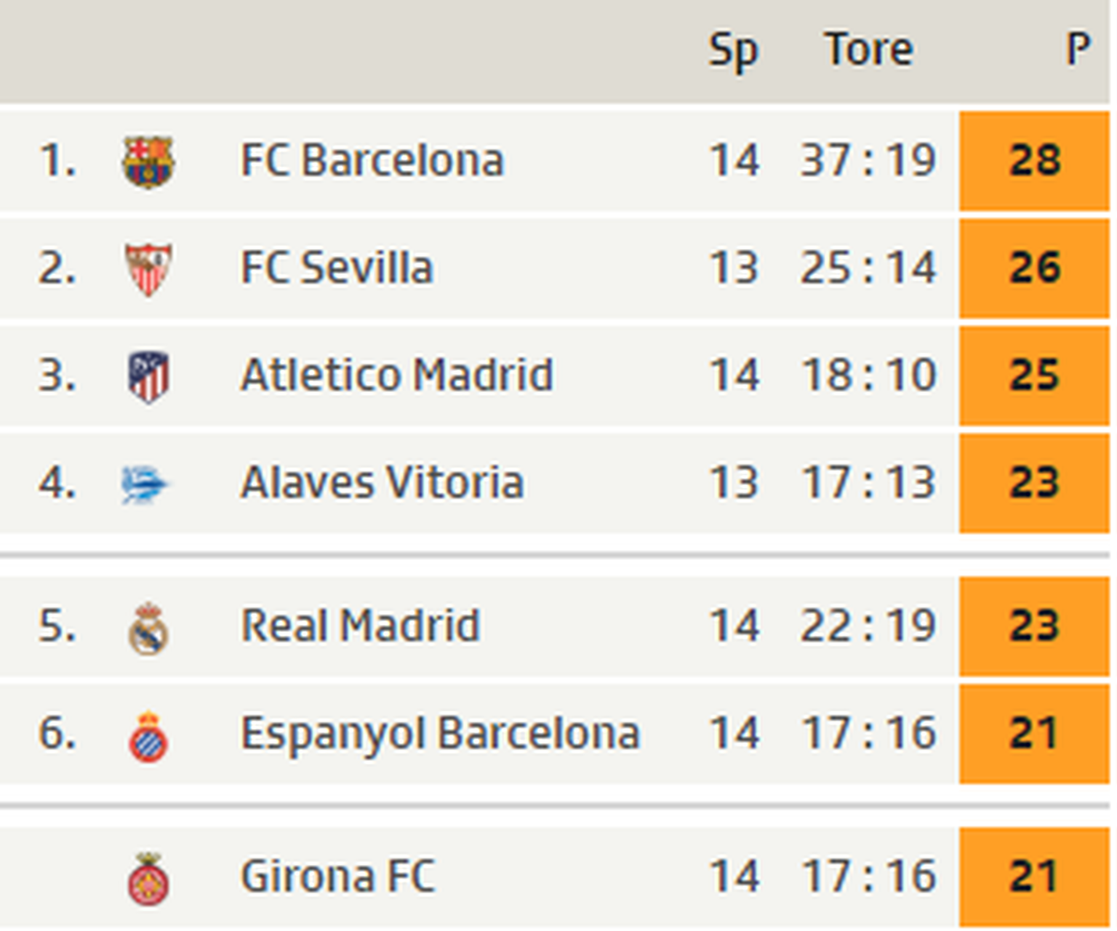Click the Real Madrid club crest
1117x931 pixels.
click(x=148, y=628)
